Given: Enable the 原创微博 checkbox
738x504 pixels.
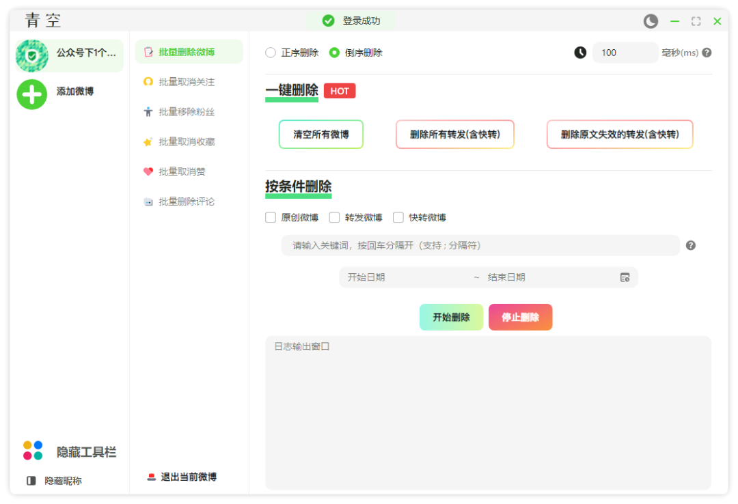Looking at the screenshot, I should click(x=271, y=218).
